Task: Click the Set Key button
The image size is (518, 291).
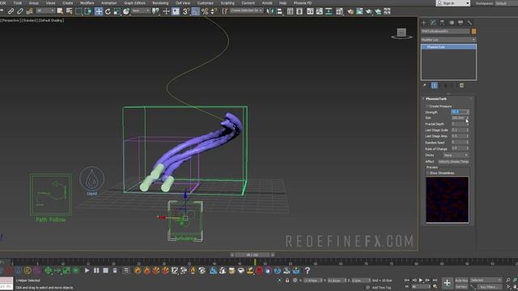Action: point(461,287)
